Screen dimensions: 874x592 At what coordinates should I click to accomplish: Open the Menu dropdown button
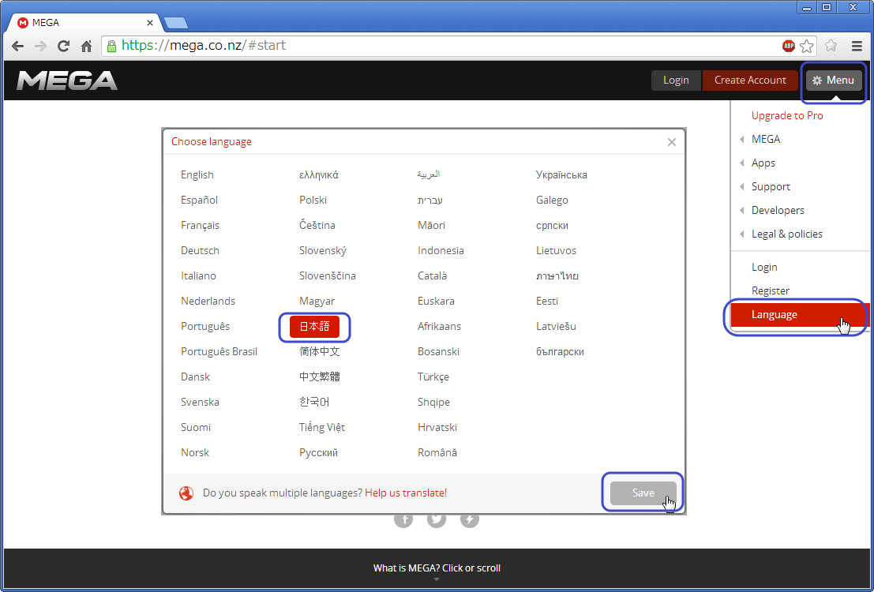click(834, 81)
